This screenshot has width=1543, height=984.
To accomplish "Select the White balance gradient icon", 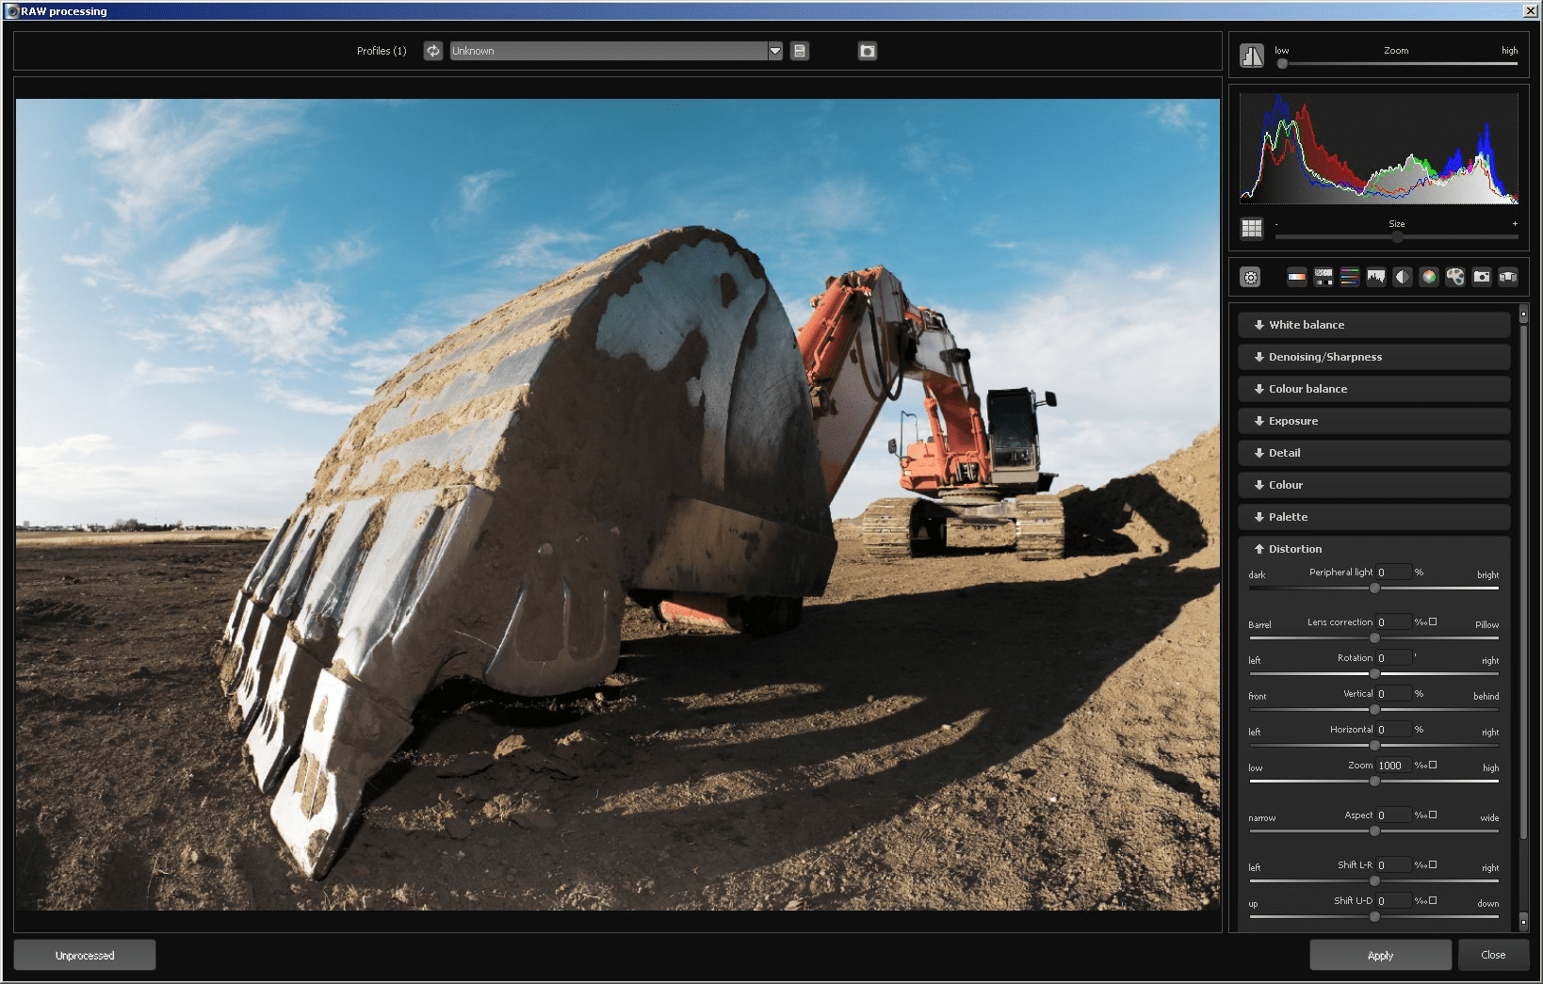I will [x=1297, y=277].
